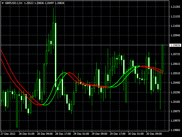
Task: Click the 1.20075 price axis label
Action: 175,111
